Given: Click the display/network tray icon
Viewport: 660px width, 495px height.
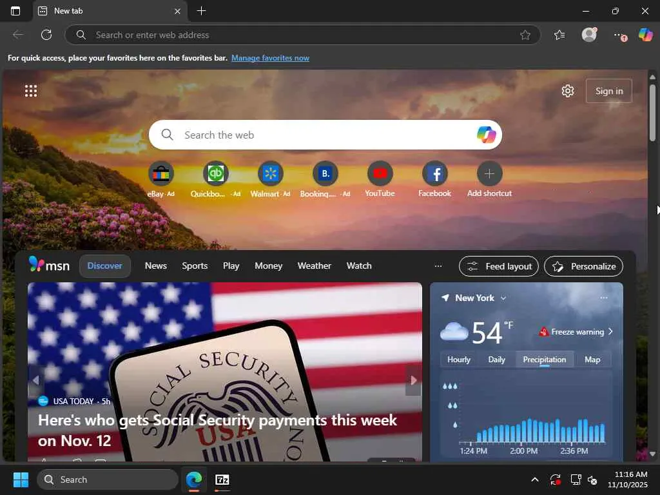Looking at the screenshot, I should (576, 480).
